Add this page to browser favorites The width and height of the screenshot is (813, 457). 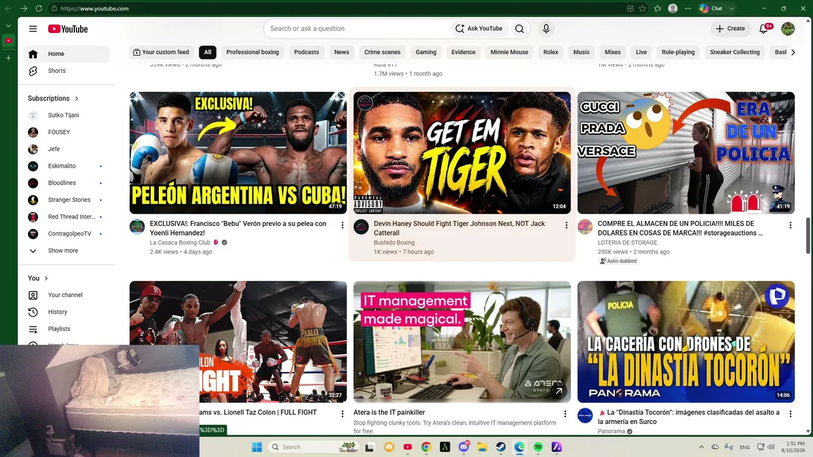642,9
